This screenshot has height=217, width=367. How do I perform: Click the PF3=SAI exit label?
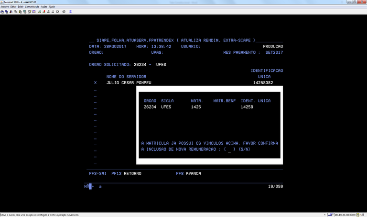(x=97, y=173)
